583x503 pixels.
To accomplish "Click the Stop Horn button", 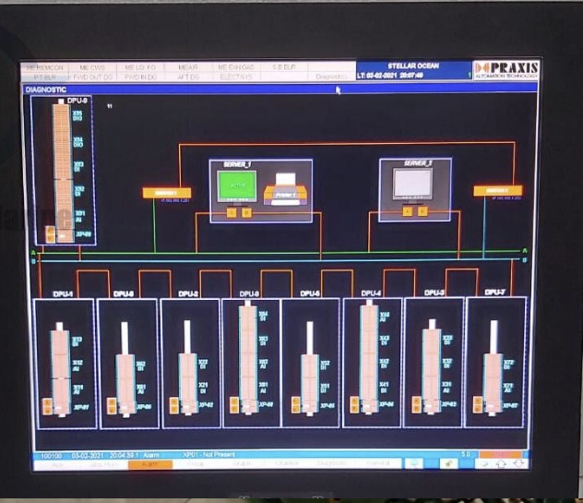I will [104, 464].
